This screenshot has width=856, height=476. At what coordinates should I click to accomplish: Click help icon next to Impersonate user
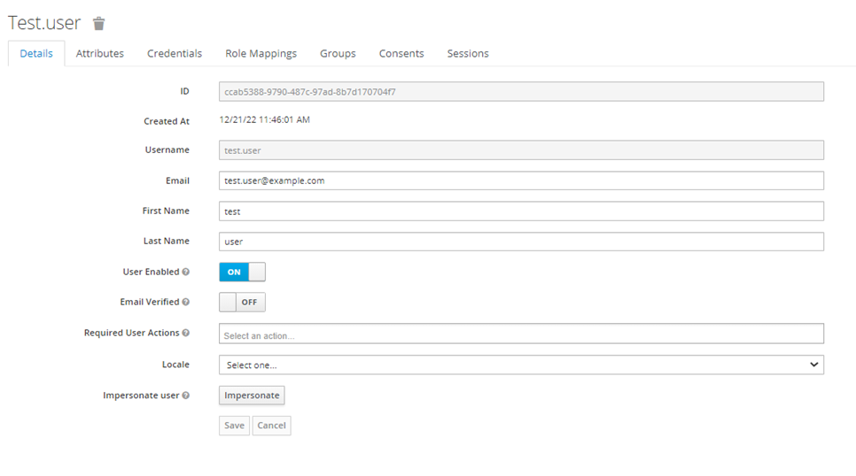point(186,395)
